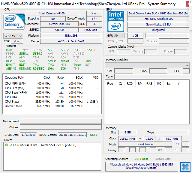This screenshot has height=173, width=192.
Task: Click the memory module Type field
Action: point(152,76)
